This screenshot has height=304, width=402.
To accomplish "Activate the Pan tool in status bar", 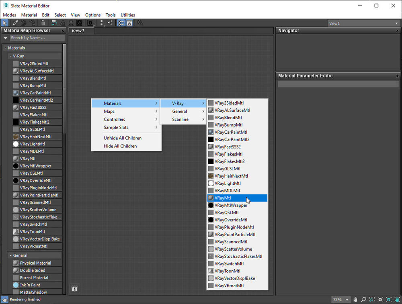I will click(x=355, y=300).
